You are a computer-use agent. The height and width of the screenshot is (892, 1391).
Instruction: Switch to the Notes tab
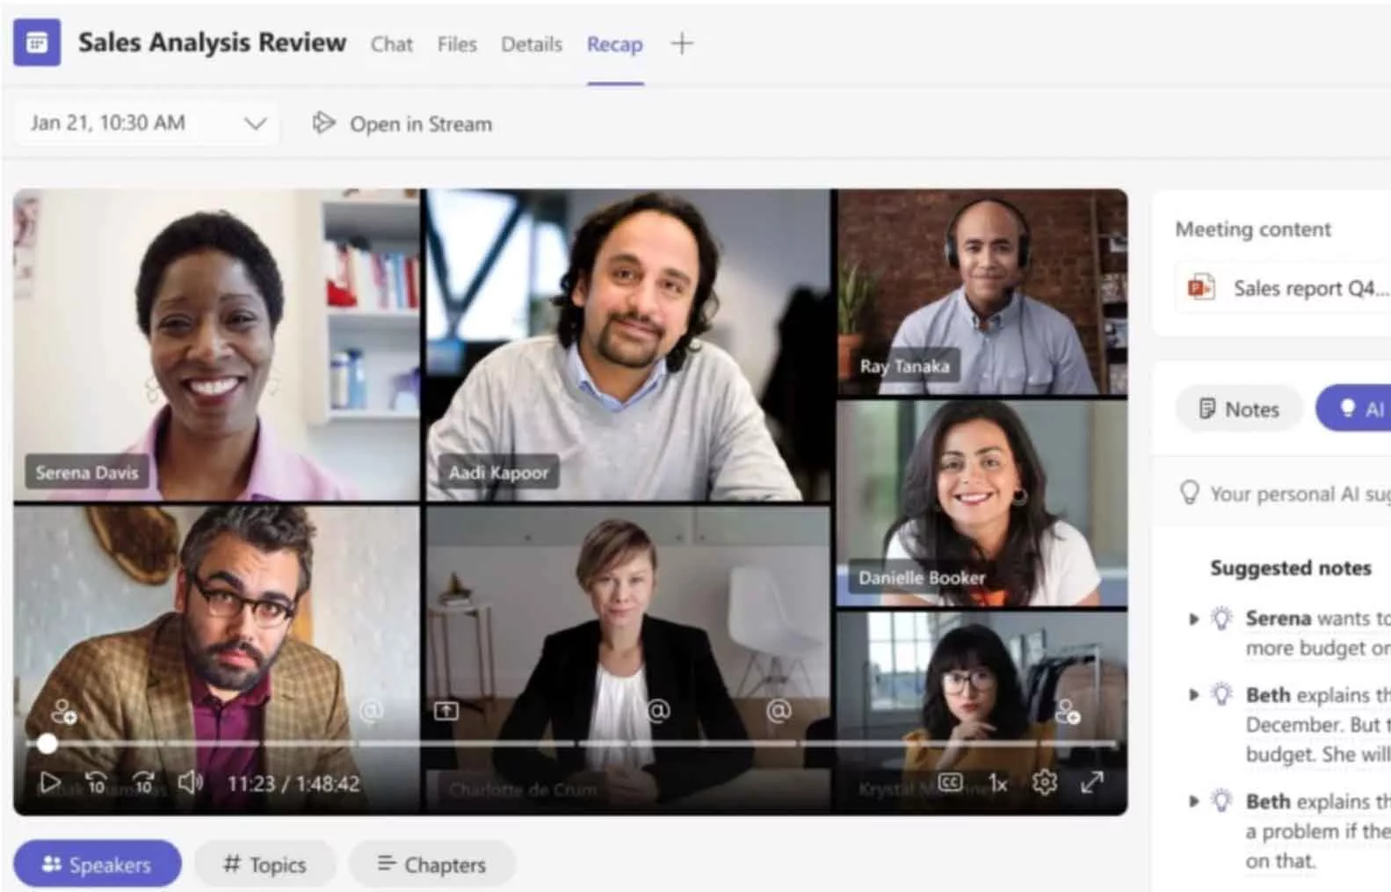coord(1239,409)
